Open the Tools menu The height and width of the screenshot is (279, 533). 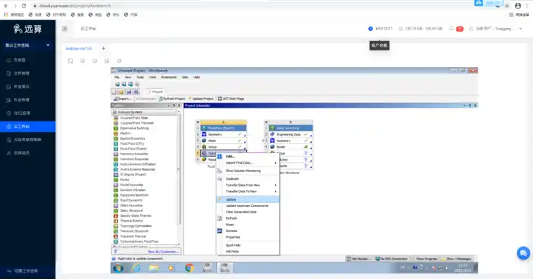click(x=140, y=78)
